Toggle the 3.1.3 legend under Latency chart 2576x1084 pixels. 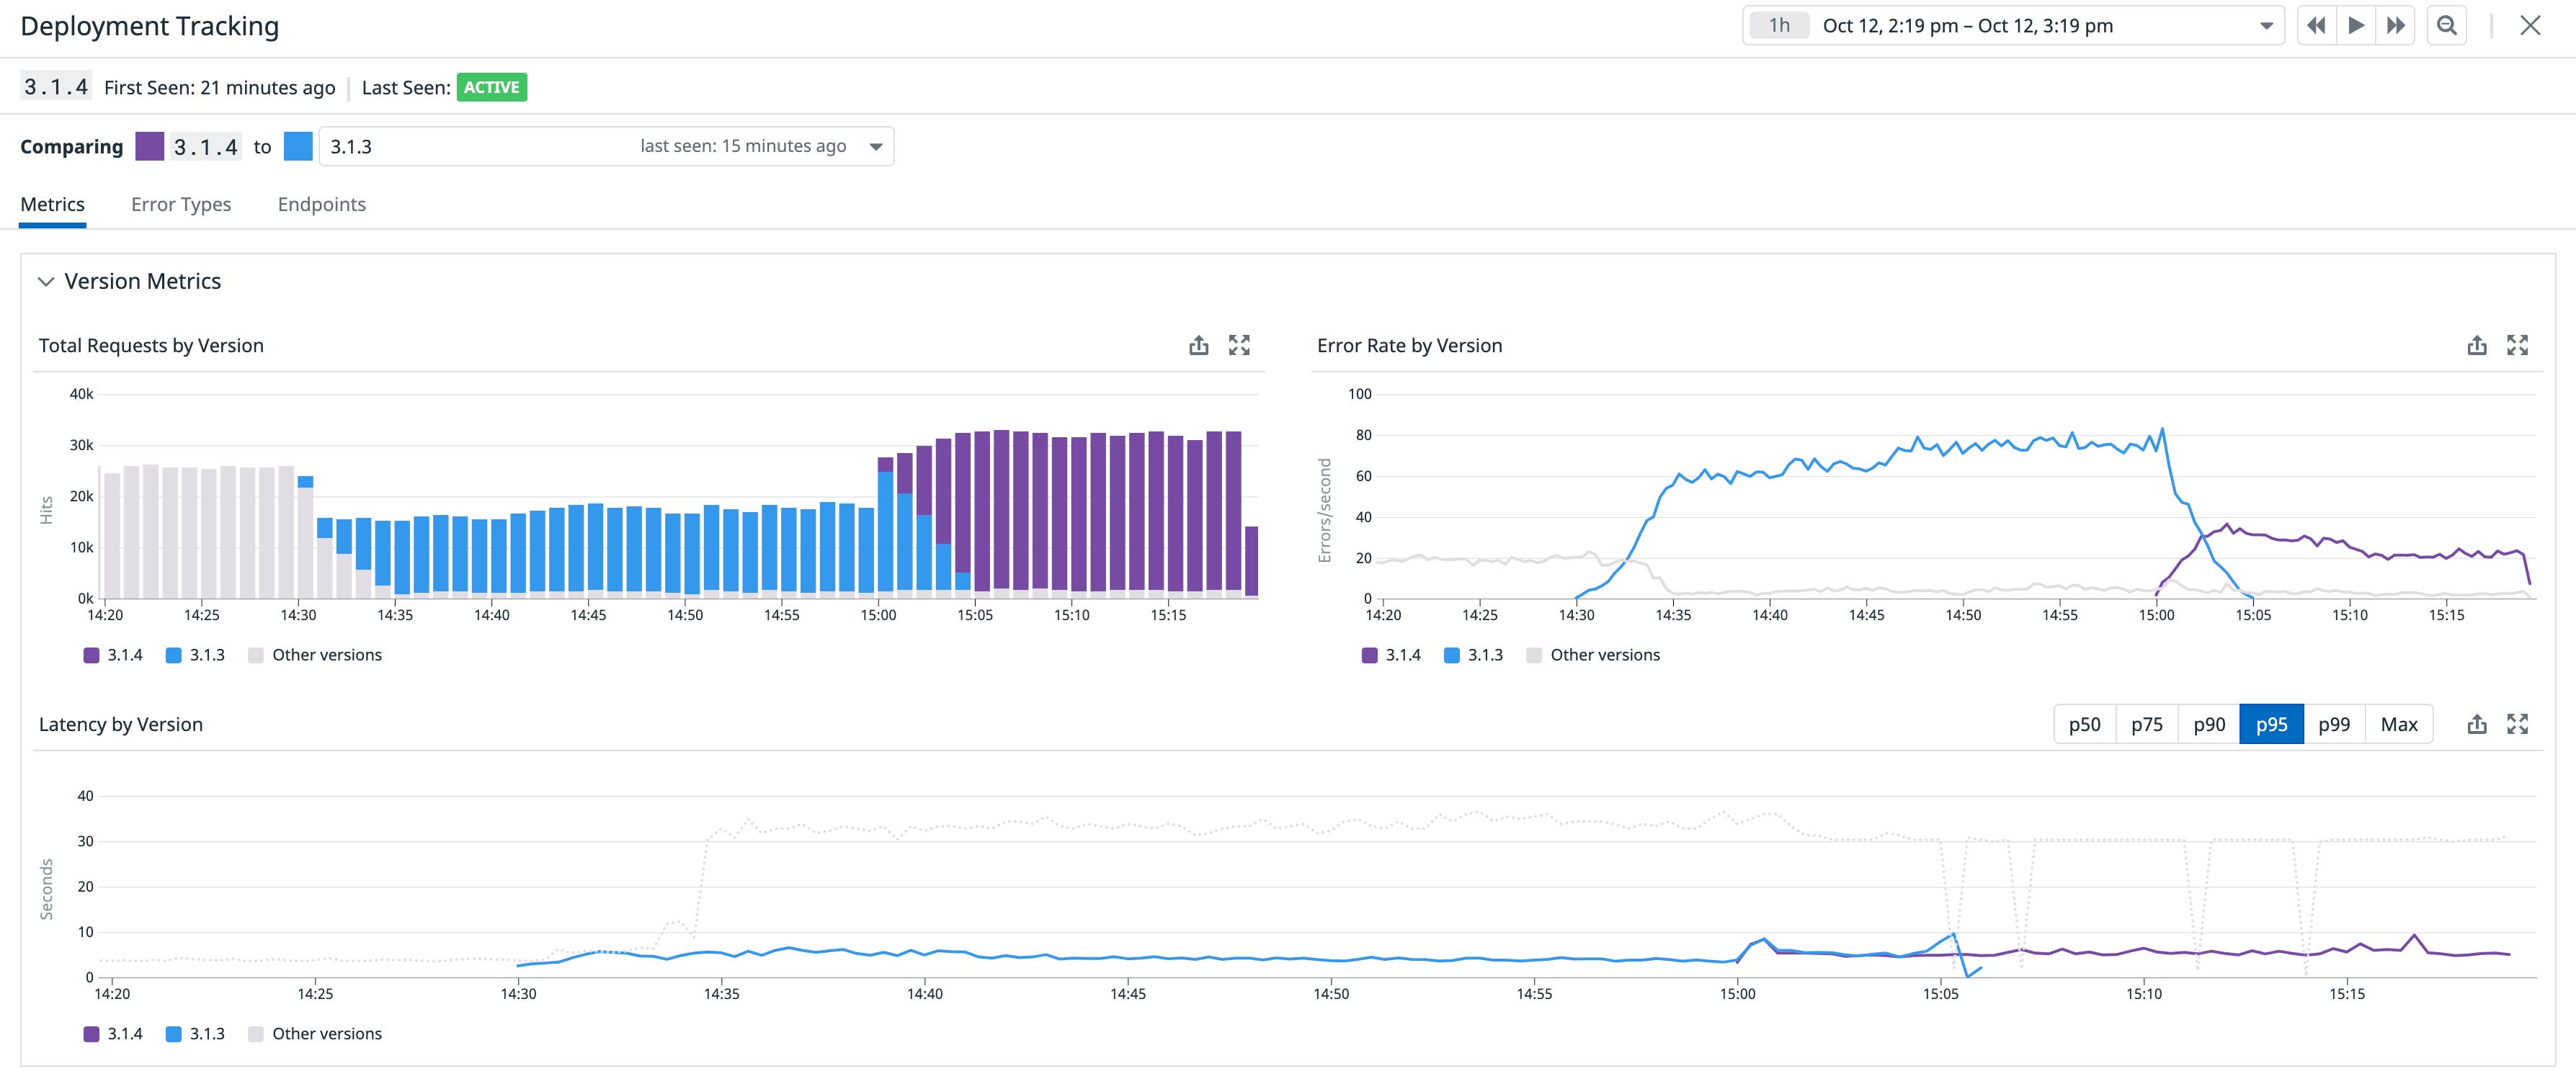[x=196, y=1033]
